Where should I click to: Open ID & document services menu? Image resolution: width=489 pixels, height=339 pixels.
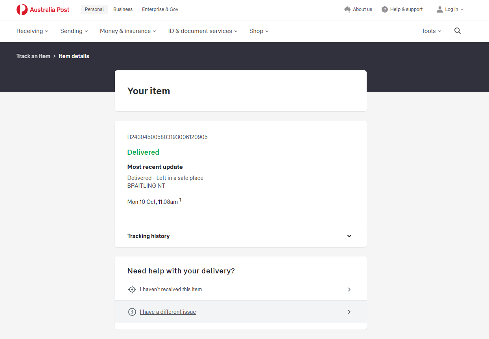203,31
